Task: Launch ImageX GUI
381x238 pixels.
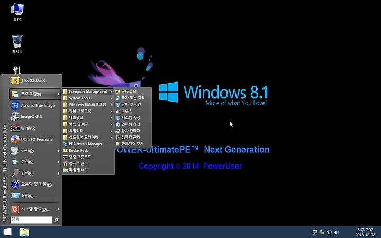Action: [x=35, y=116]
